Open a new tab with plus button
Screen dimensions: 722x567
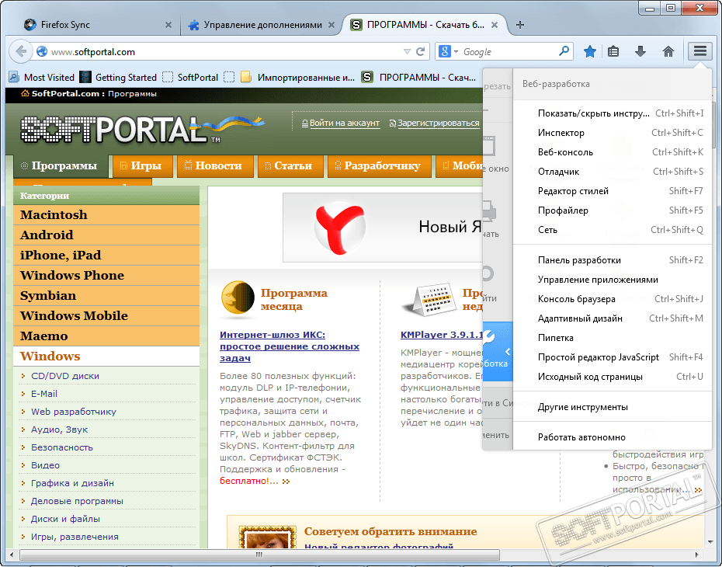(x=520, y=25)
